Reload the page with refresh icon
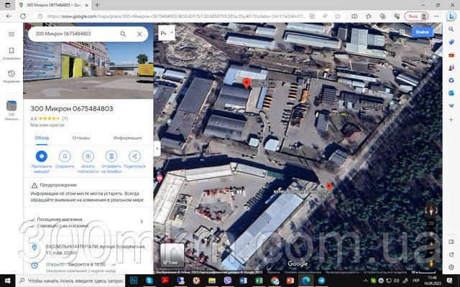 (22, 17)
